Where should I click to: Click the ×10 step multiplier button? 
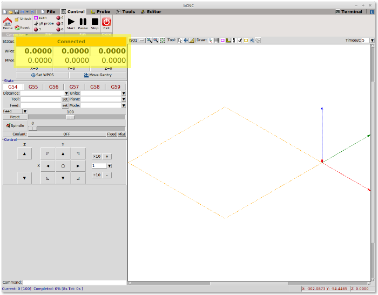[97, 157]
